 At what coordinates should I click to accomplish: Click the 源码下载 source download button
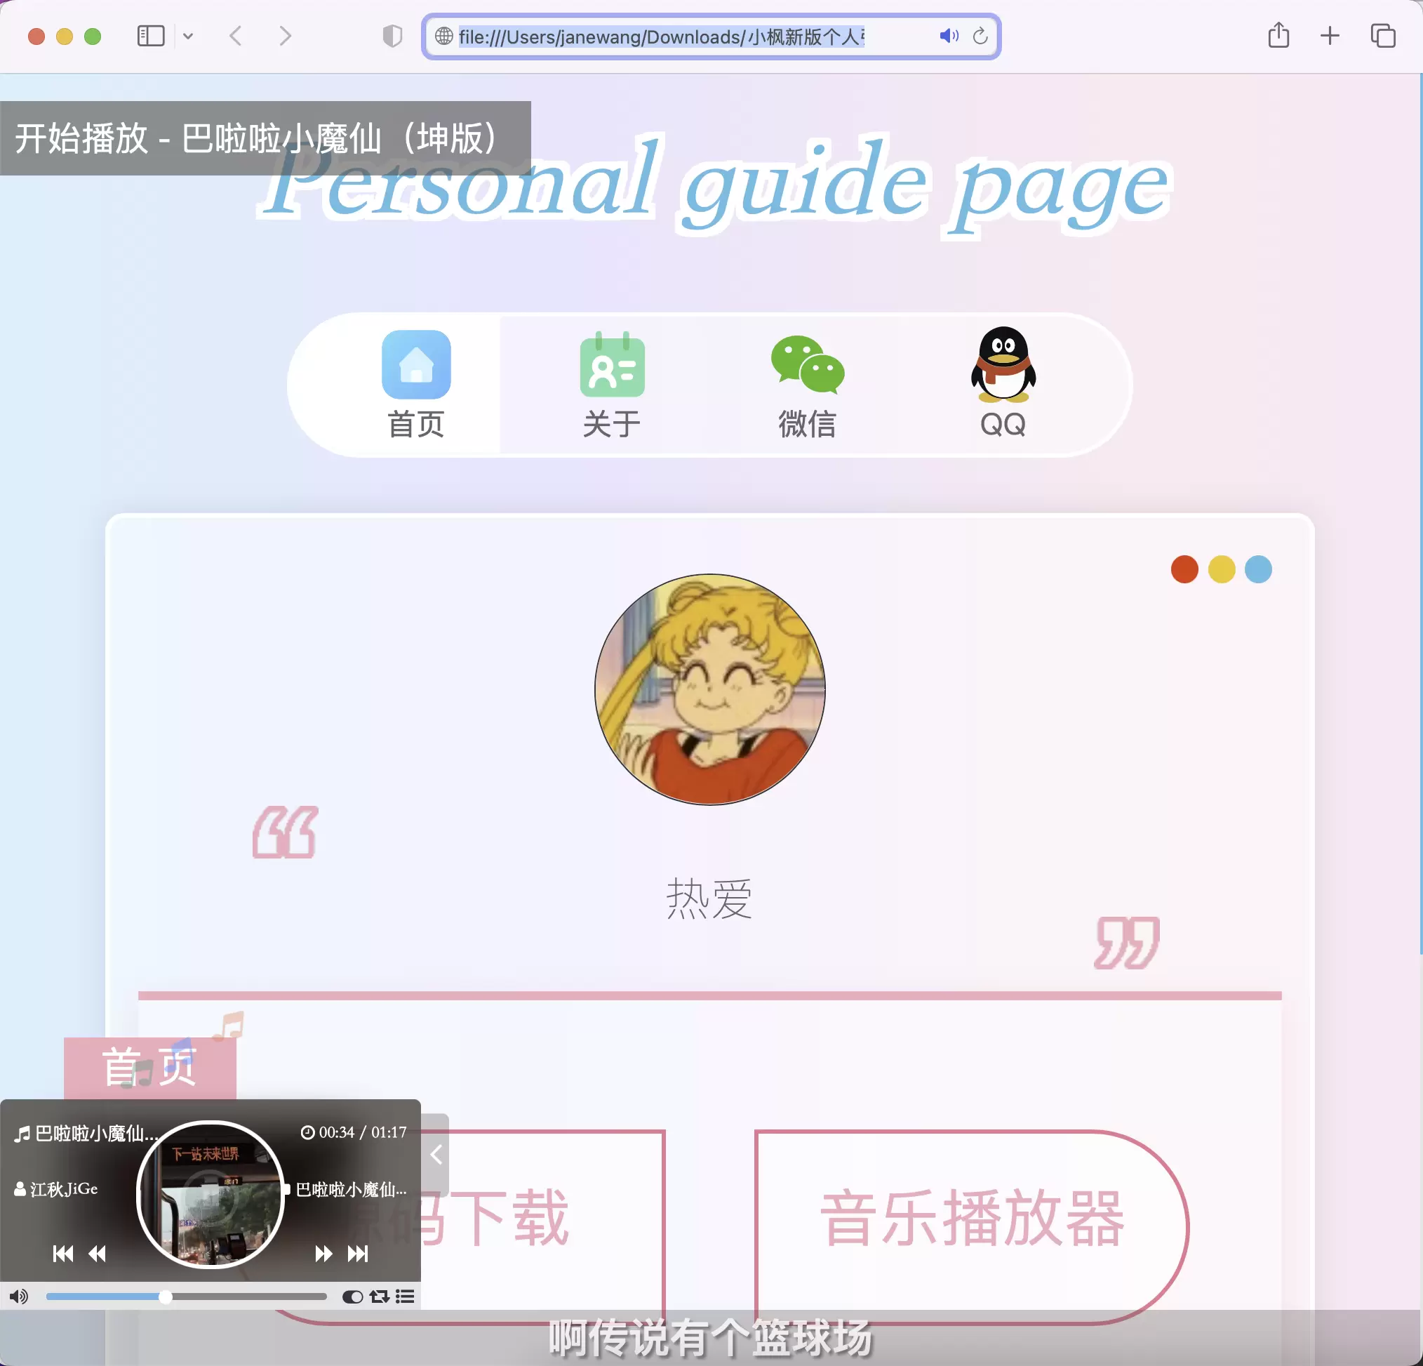pyautogui.click(x=545, y=1226)
